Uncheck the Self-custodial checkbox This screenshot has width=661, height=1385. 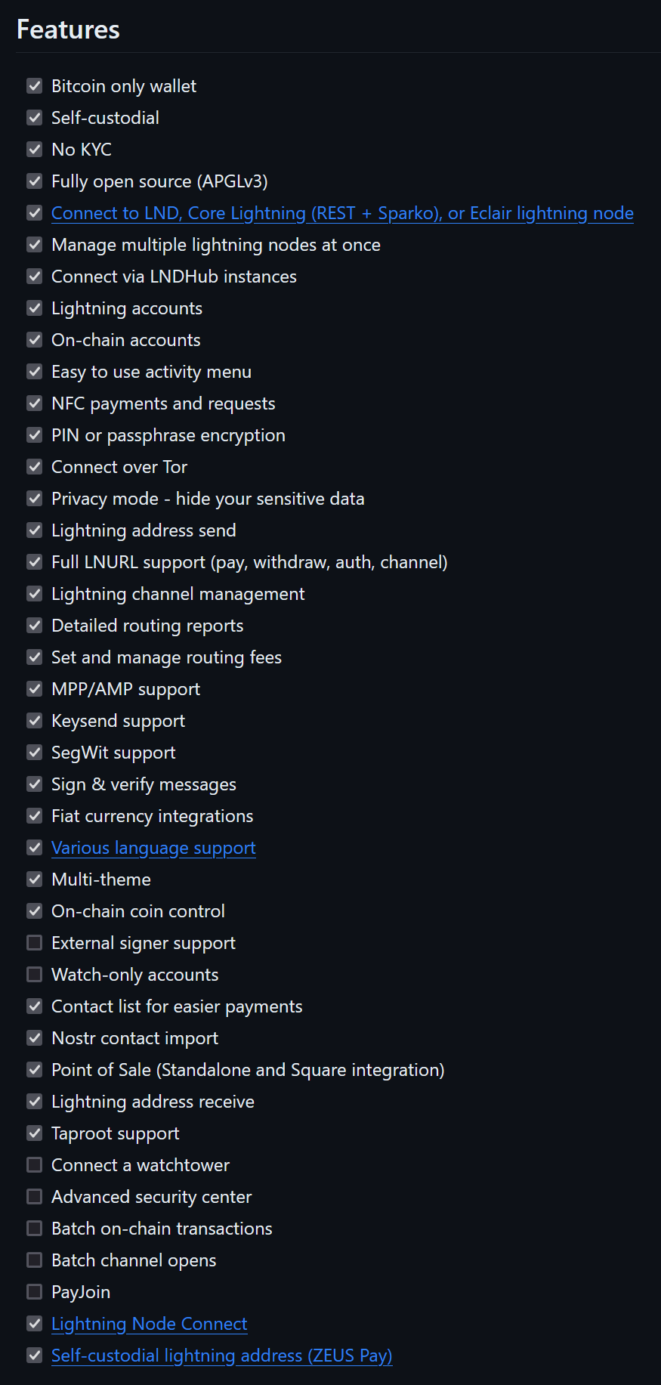tap(34, 118)
